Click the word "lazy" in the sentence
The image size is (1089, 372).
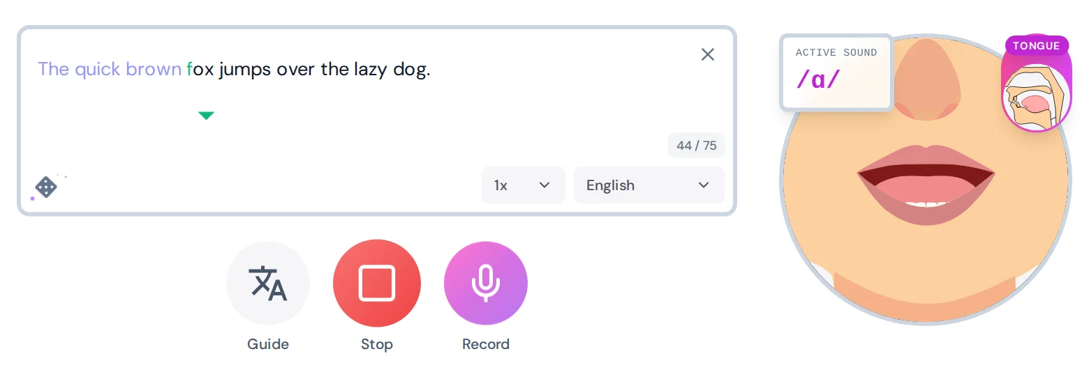tap(369, 70)
